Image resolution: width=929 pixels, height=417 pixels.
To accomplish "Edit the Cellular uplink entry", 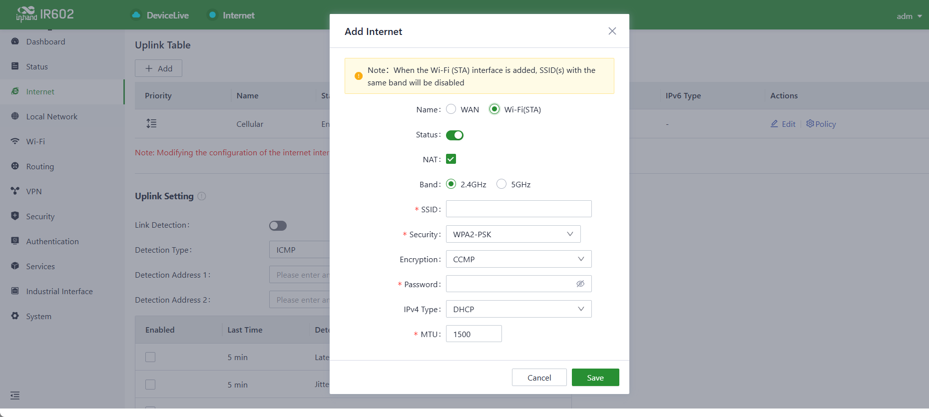I will (x=783, y=124).
